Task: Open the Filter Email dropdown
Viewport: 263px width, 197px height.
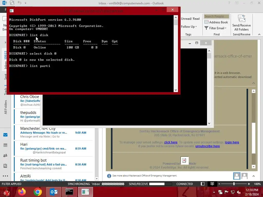Action: [x=215, y=28]
